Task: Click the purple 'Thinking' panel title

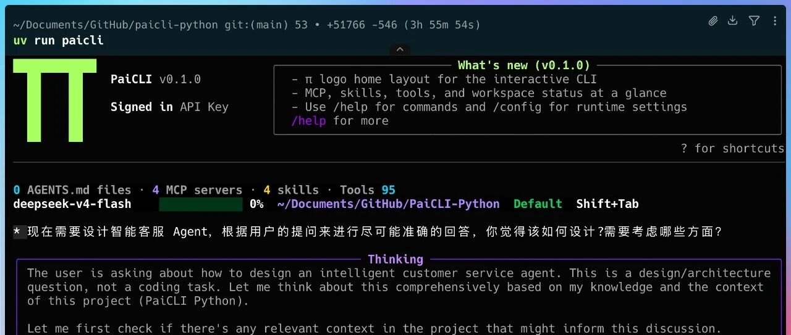Action: [395, 259]
